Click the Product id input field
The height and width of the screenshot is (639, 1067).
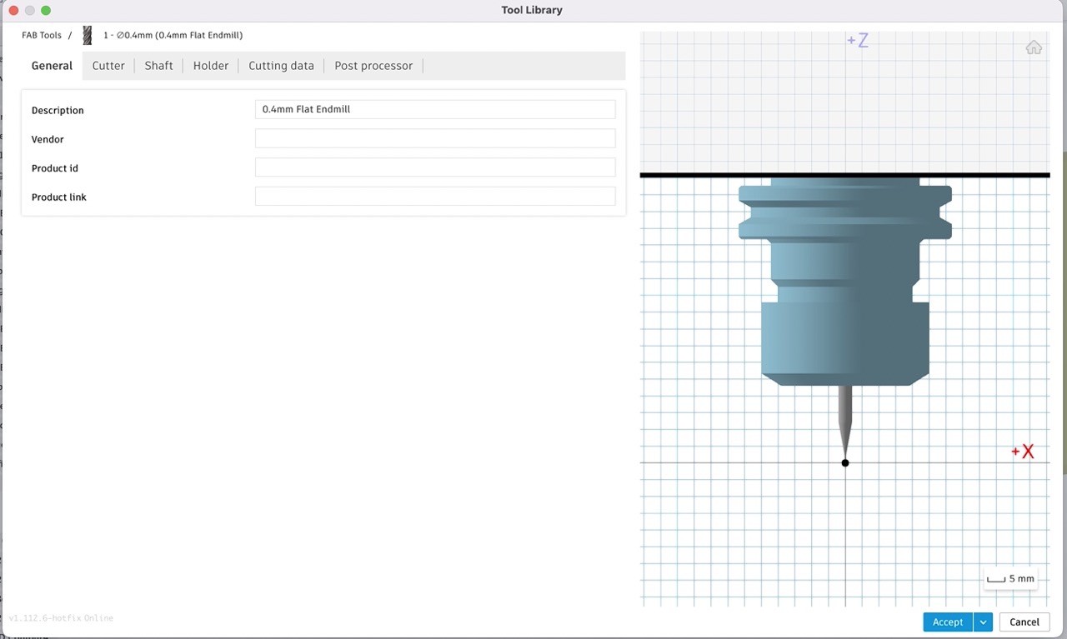[435, 167]
